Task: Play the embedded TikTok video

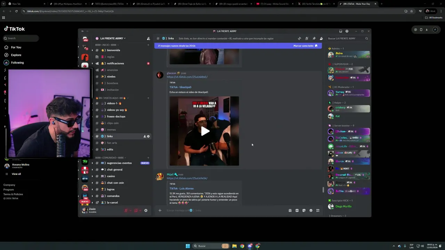Action: [x=205, y=131]
